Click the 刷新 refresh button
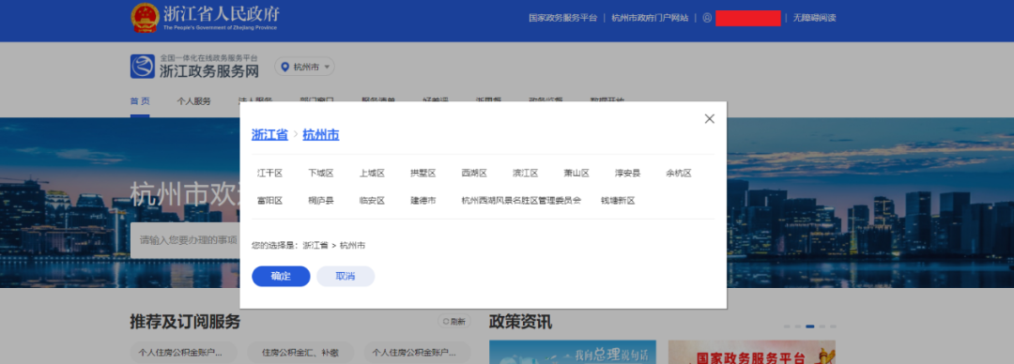Screen dimensions: 1014x364 coord(454,322)
